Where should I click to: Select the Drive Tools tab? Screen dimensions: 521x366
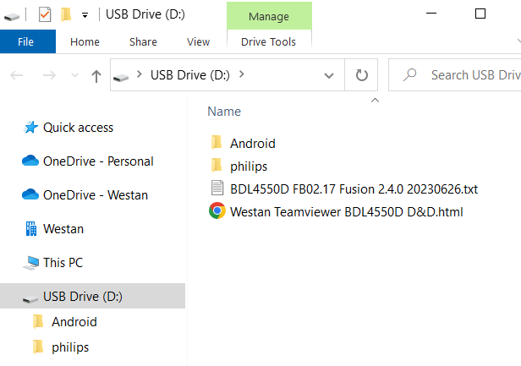(270, 41)
